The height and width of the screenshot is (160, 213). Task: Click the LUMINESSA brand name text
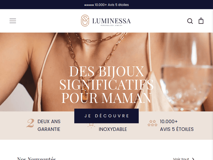111,21
